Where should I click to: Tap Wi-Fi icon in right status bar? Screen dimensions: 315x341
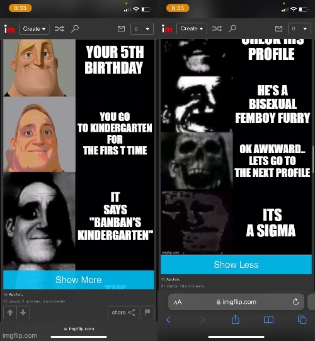click(x=293, y=9)
